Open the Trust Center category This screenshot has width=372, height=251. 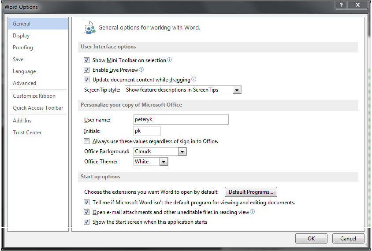(x=38, y=133)
